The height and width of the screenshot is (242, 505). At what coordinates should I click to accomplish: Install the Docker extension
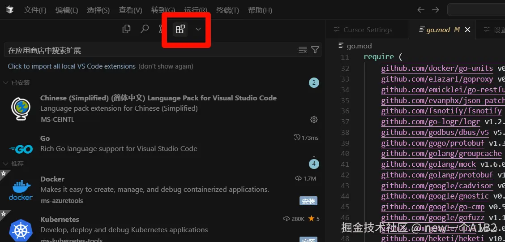(308, 201)
